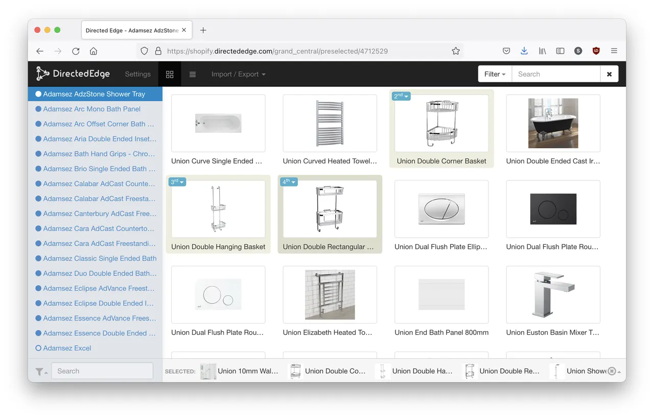Click the tracking protection shield icon

point(145,51)
